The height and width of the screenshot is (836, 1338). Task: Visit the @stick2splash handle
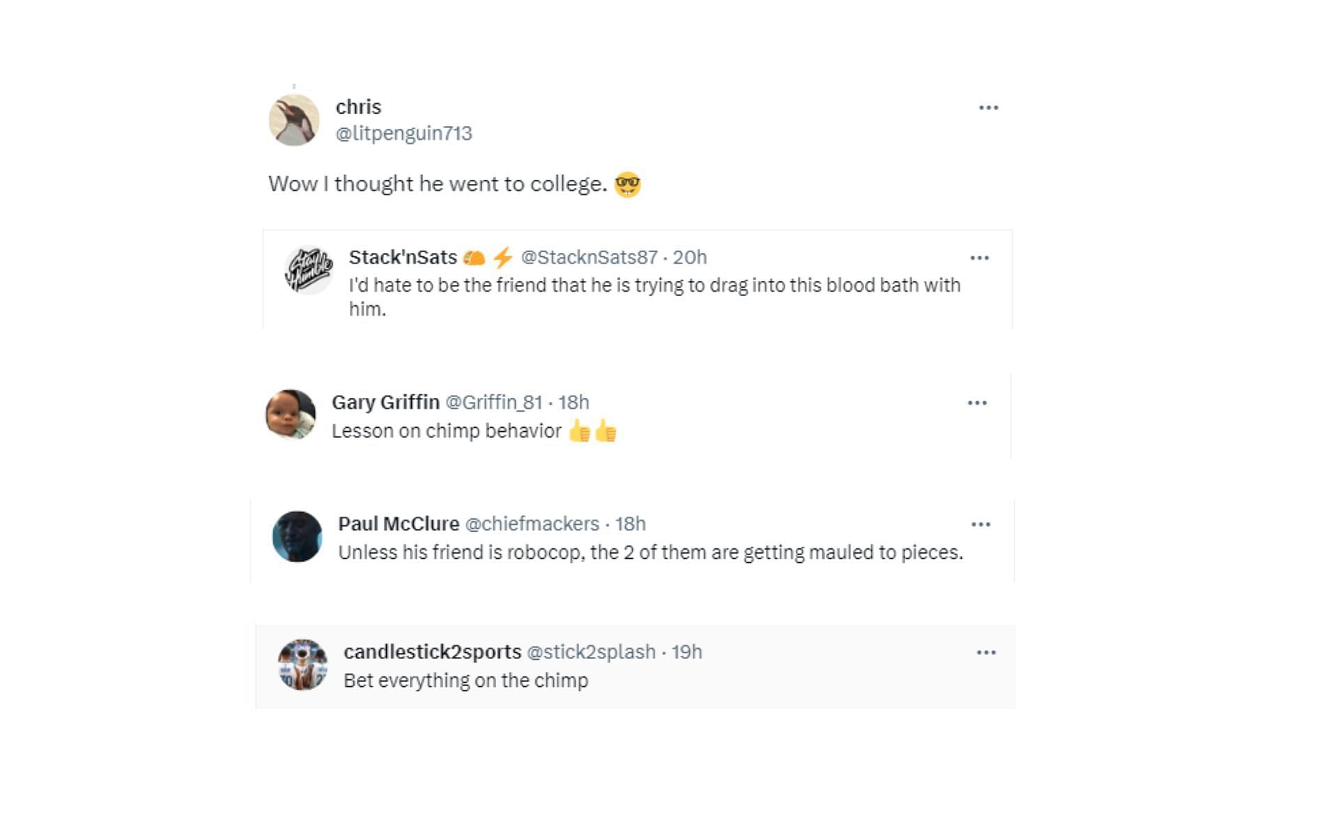click(591, 652)
